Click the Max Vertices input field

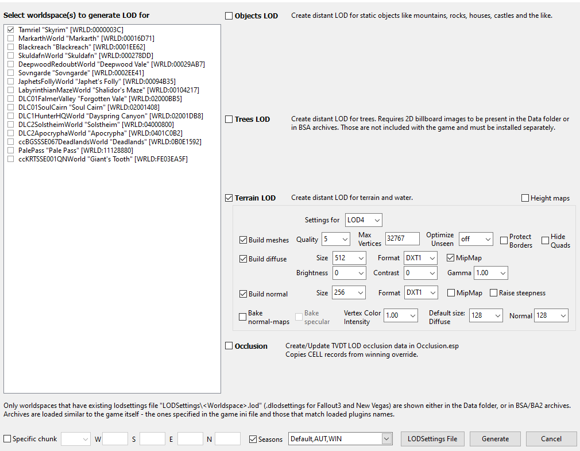[403, 238]
